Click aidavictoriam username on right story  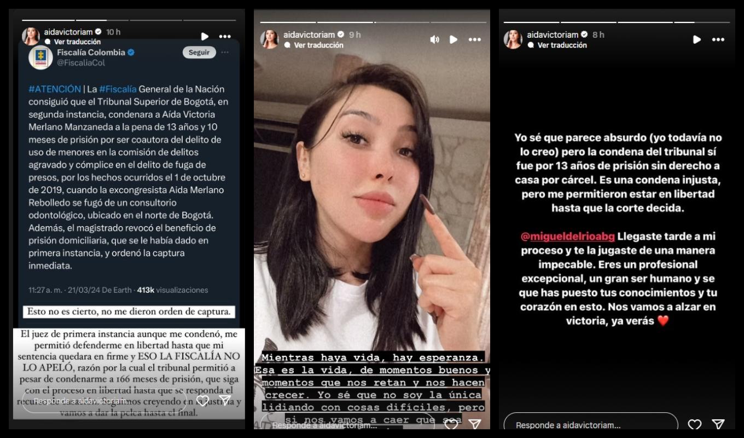tap(553, 34)
